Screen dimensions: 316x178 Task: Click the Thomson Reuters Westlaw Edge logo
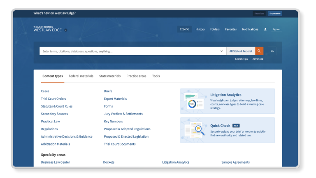(47, 29)
